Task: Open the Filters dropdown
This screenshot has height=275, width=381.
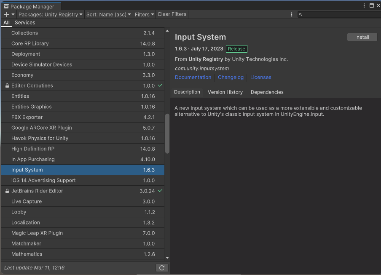Action: click(x=144, y=15)
